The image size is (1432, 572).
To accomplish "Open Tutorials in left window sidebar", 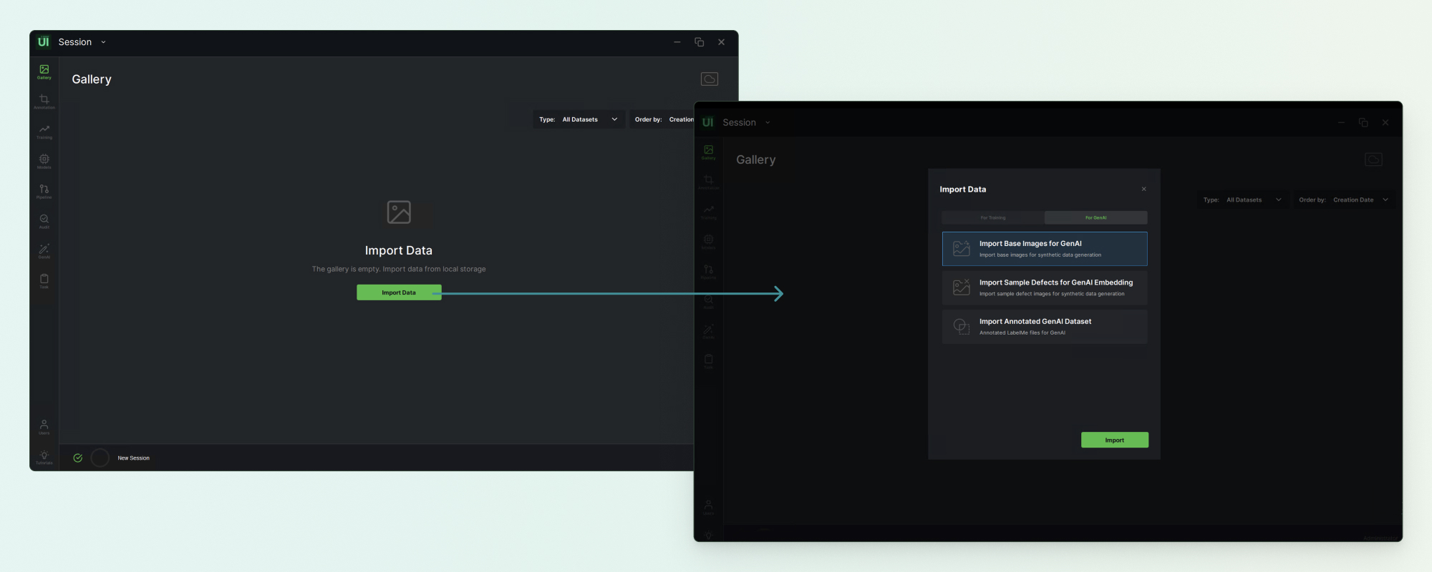I will point(44,458).
